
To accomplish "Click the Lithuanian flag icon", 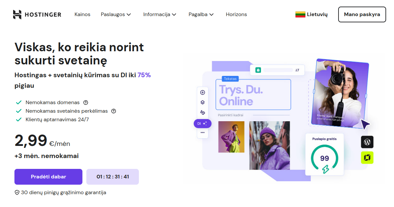I will (300, 14).
